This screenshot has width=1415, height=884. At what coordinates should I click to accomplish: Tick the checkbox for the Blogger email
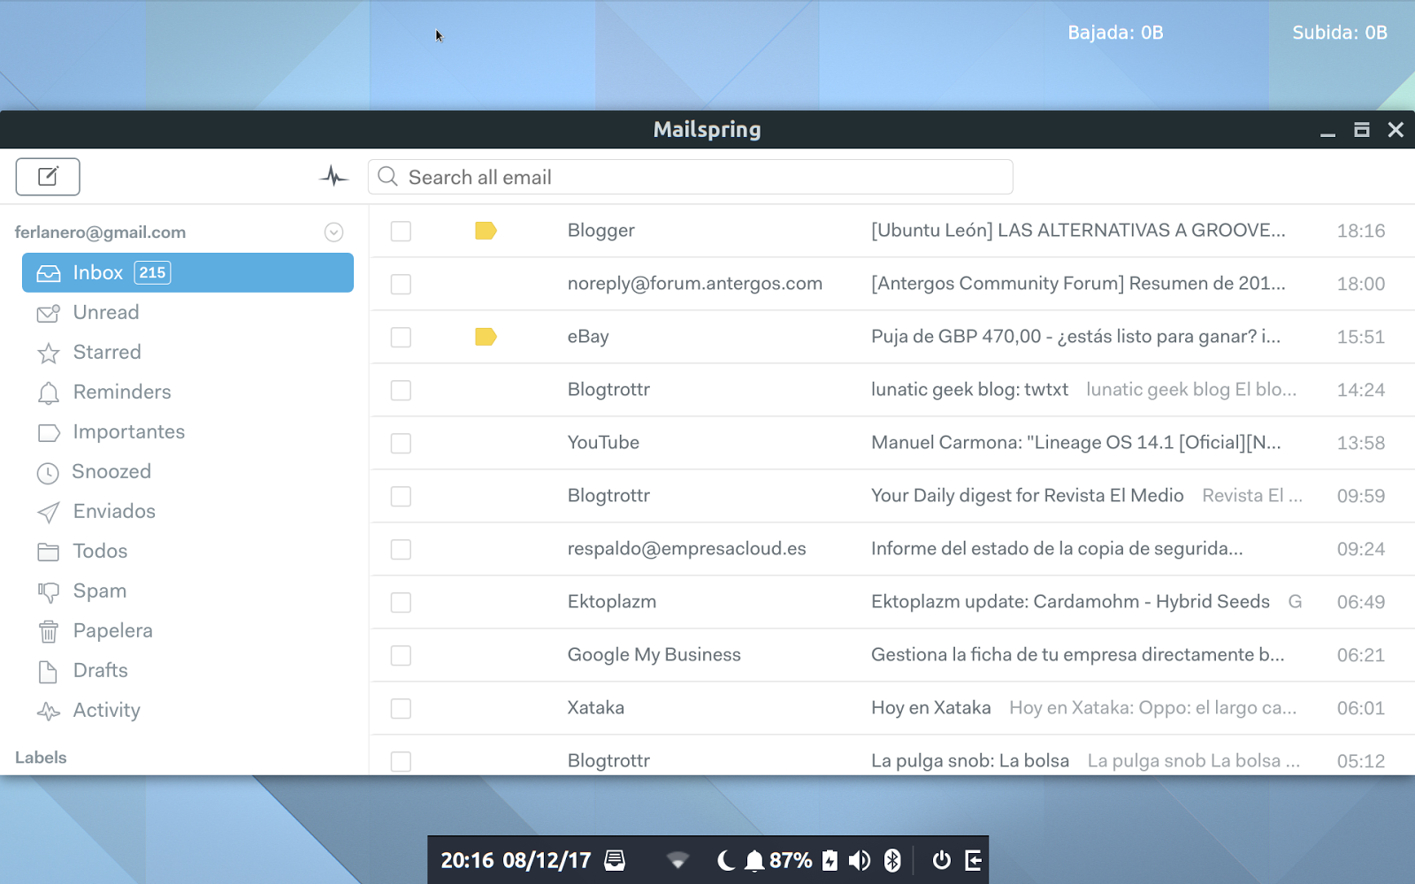point(401,231)
